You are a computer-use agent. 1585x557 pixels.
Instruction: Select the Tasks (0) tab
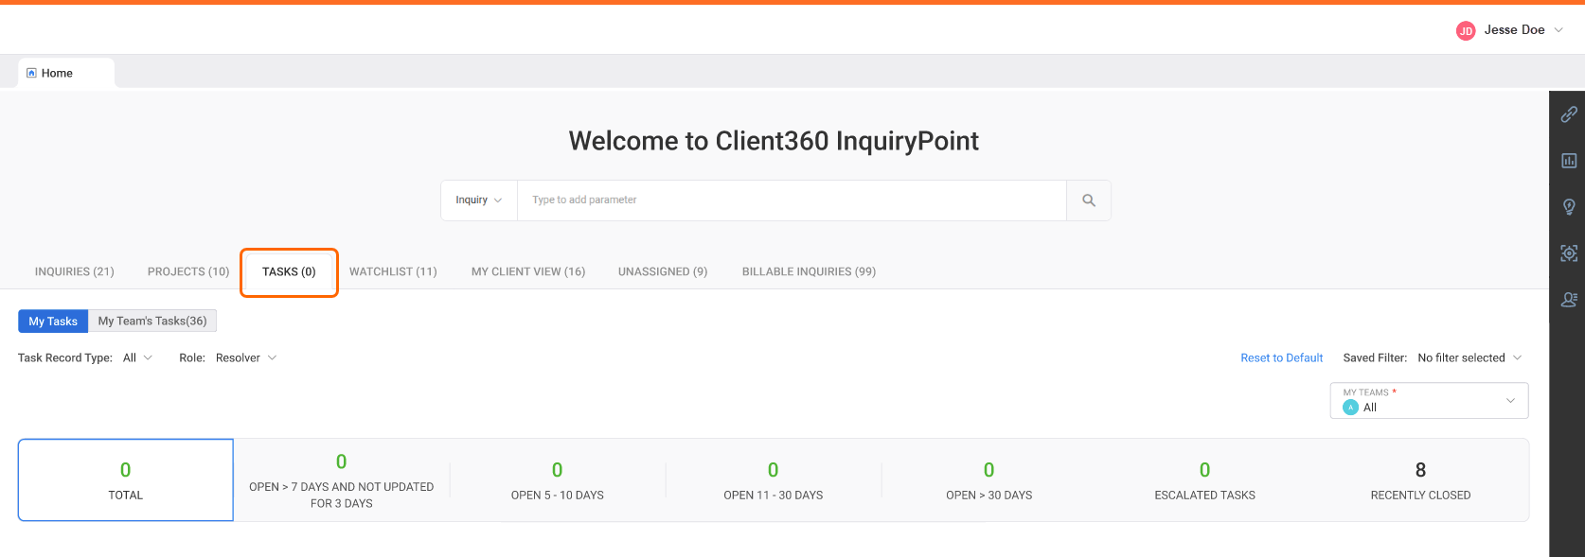[x=289, y=272]
